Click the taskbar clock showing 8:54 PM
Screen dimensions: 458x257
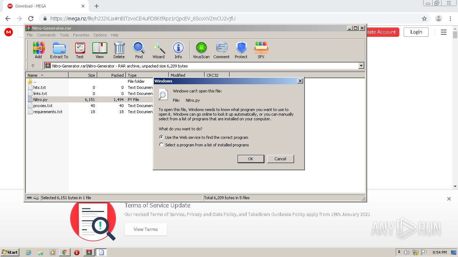(439, 252)
